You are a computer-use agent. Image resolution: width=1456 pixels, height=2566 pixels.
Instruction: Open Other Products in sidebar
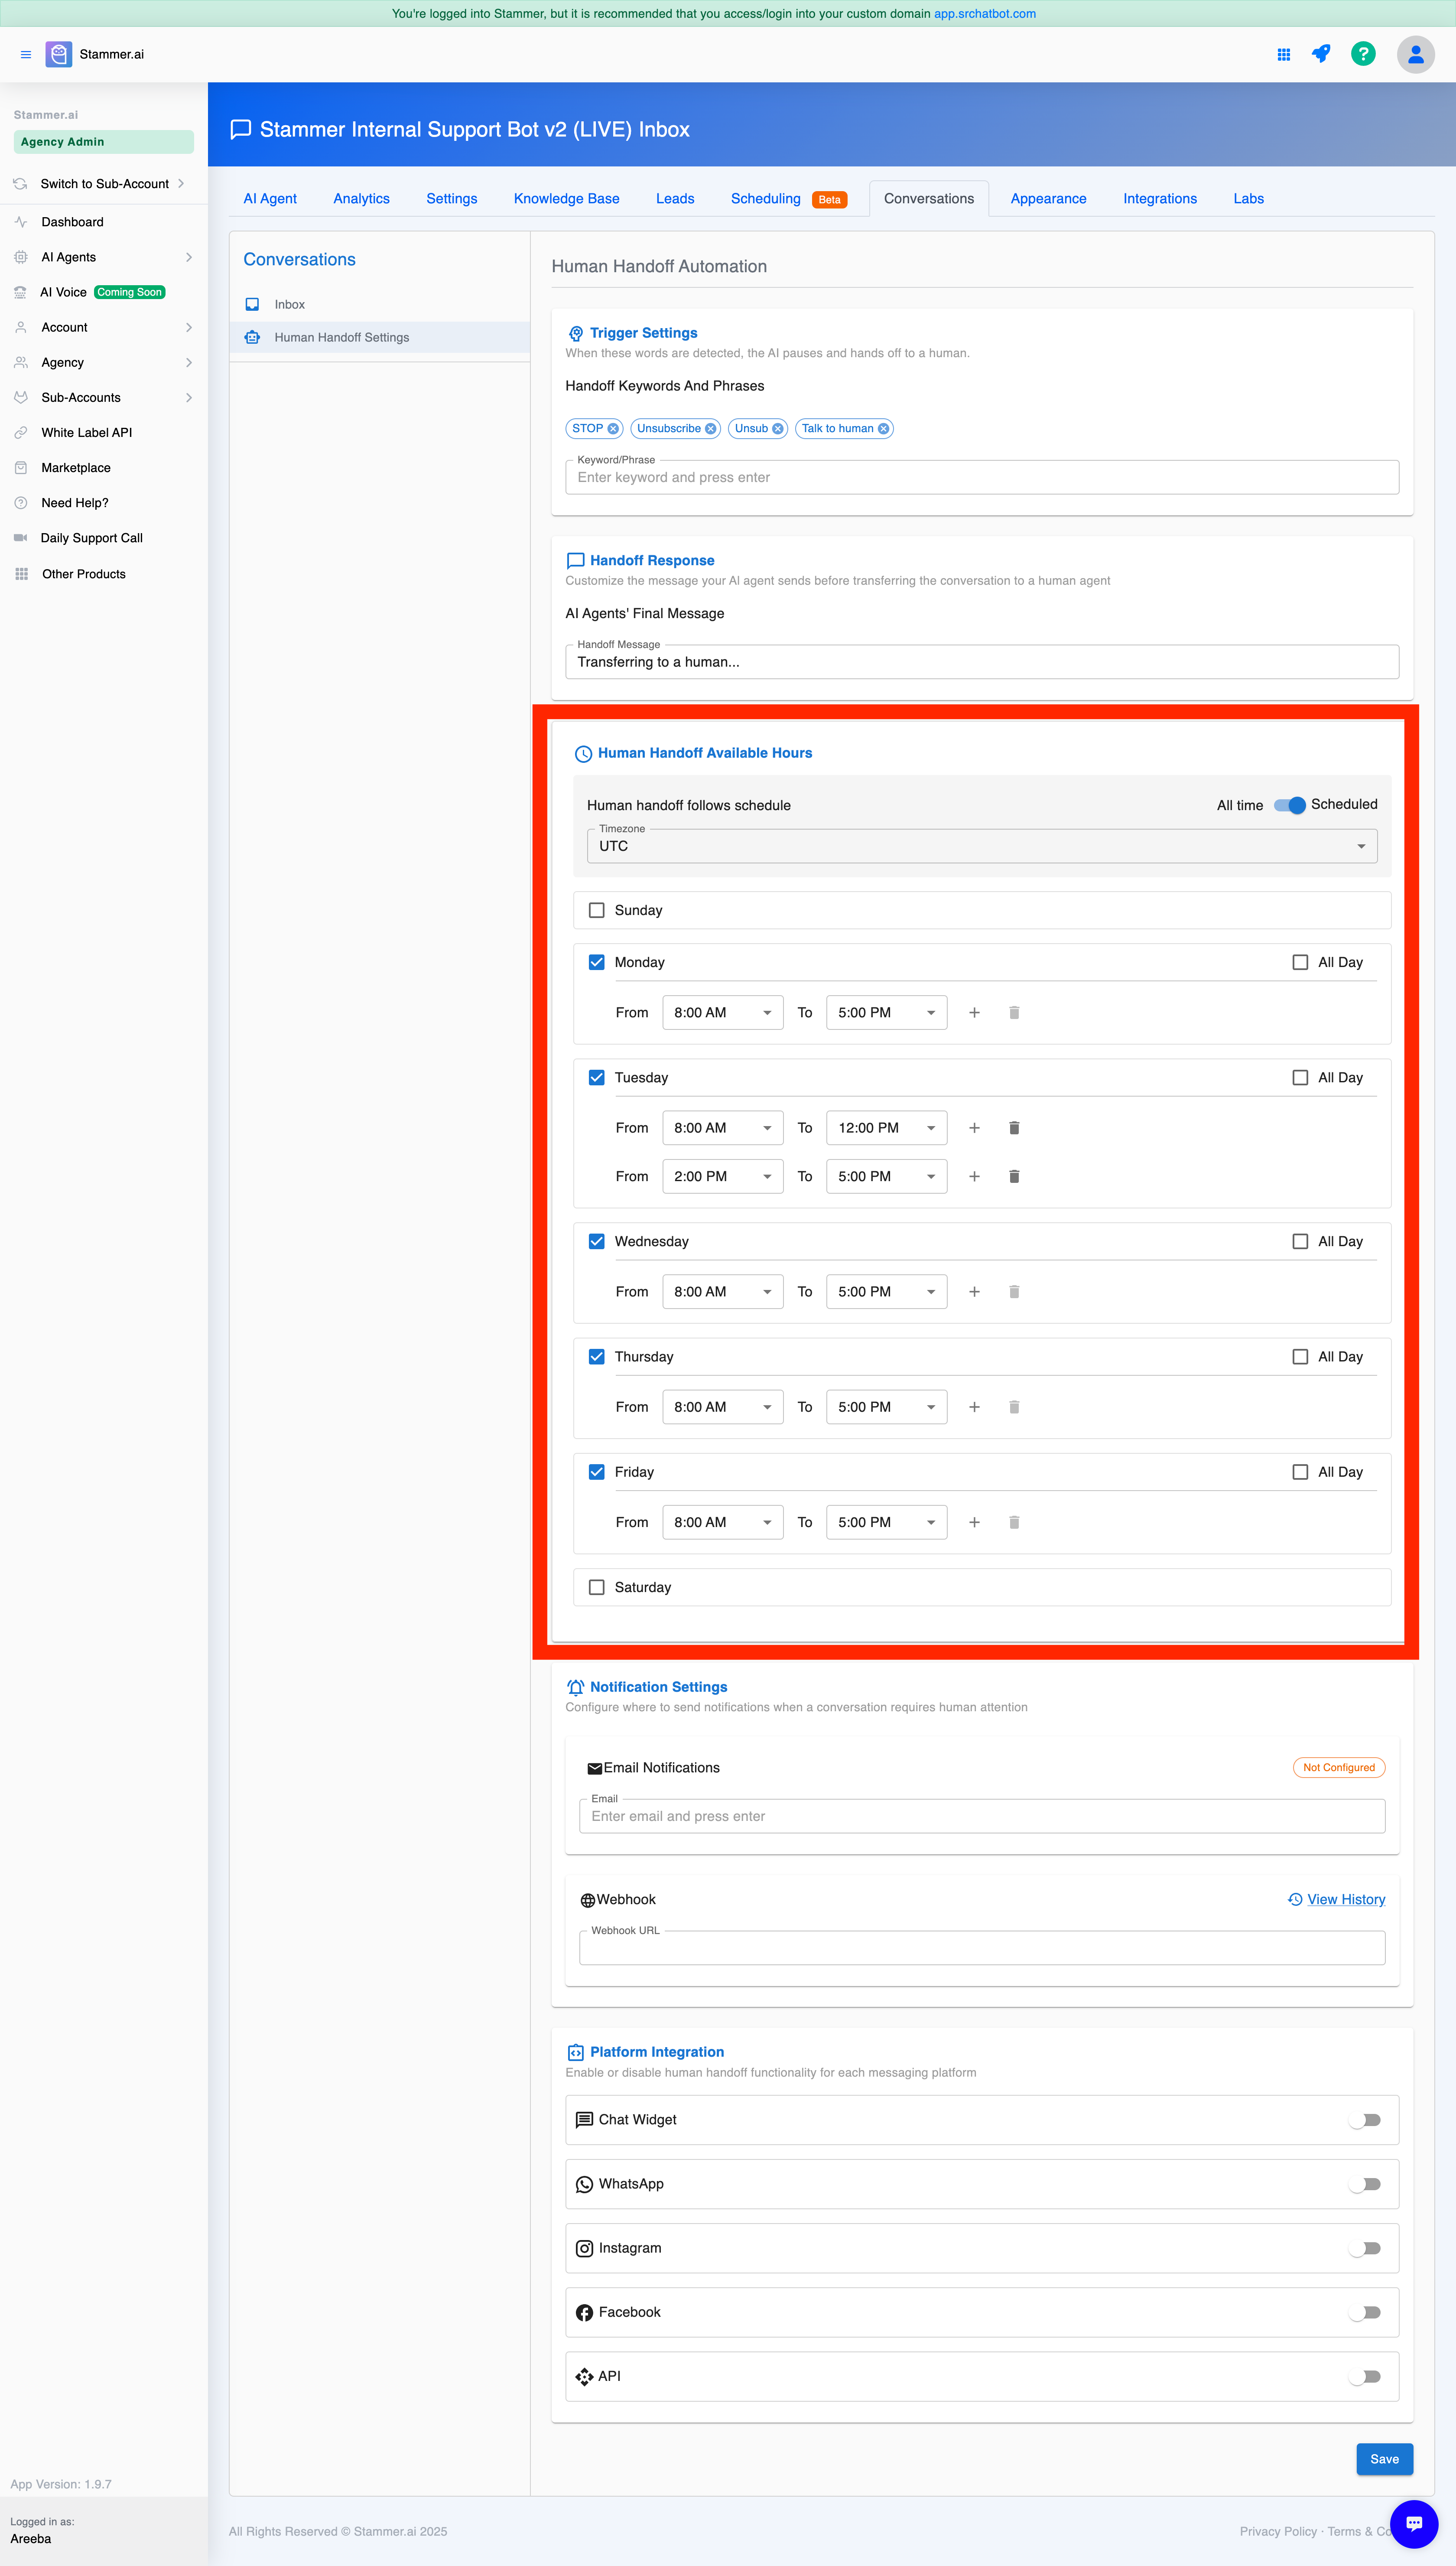[x=84, y=574]
